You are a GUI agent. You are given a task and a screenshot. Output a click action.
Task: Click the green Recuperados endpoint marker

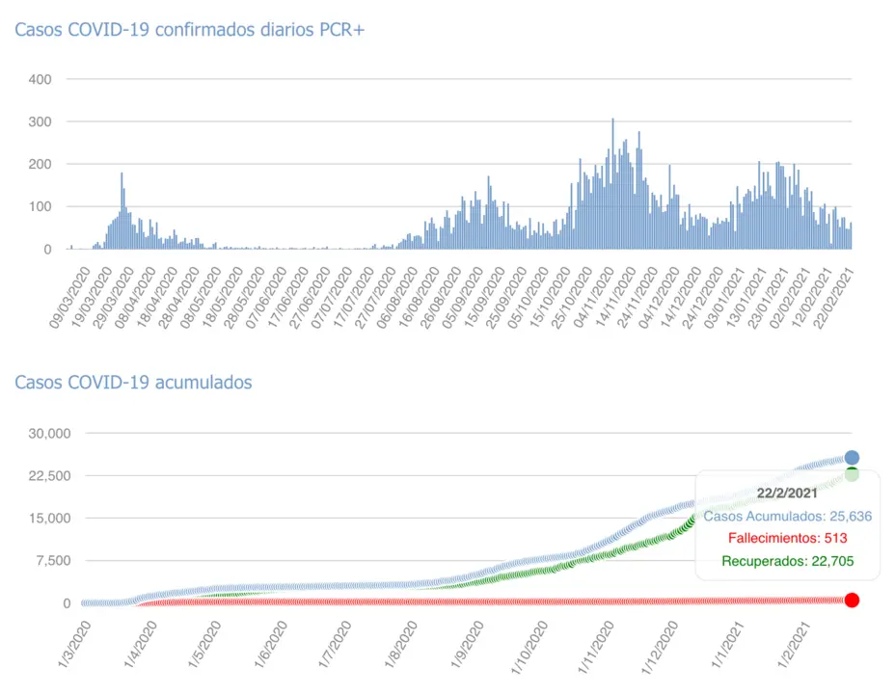pos(852,474)
